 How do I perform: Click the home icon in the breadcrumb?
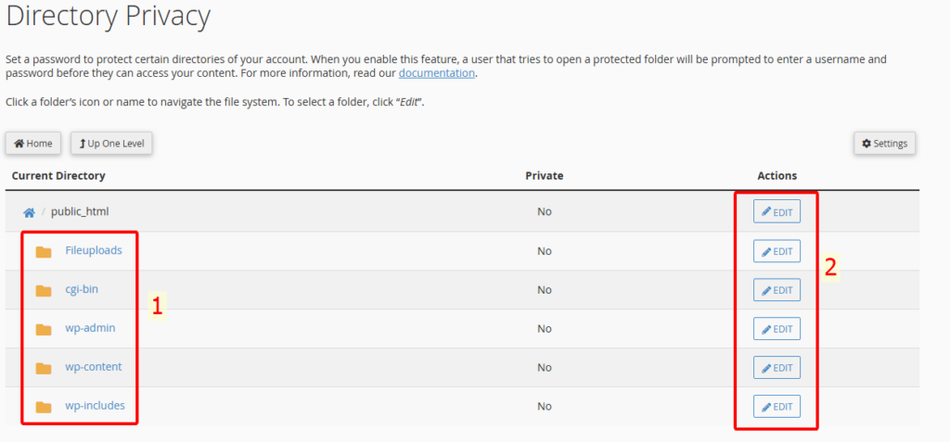pyautogui.click(x=29, y=212)
